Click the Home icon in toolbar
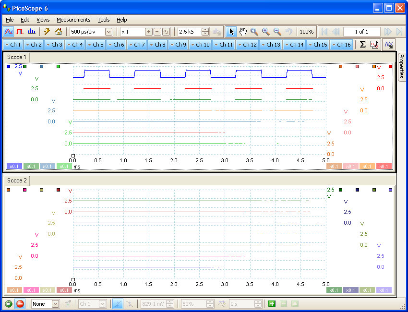Screen dimensions: 408x312 click(59, 32)
